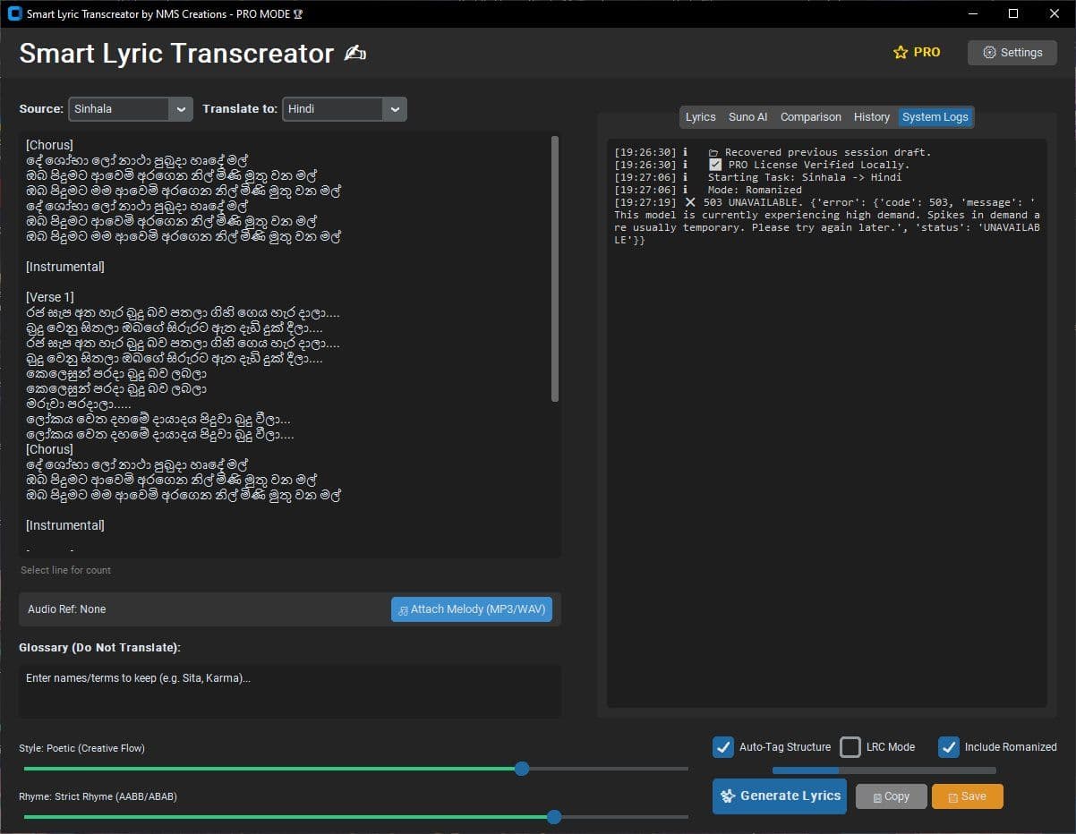Click the PRO label in the header
Image resolution: width=1076 pixels, height=834 pixels.
pyautogui.click(x=927, y=53)
